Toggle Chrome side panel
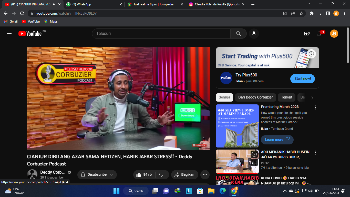 point(328,13)
